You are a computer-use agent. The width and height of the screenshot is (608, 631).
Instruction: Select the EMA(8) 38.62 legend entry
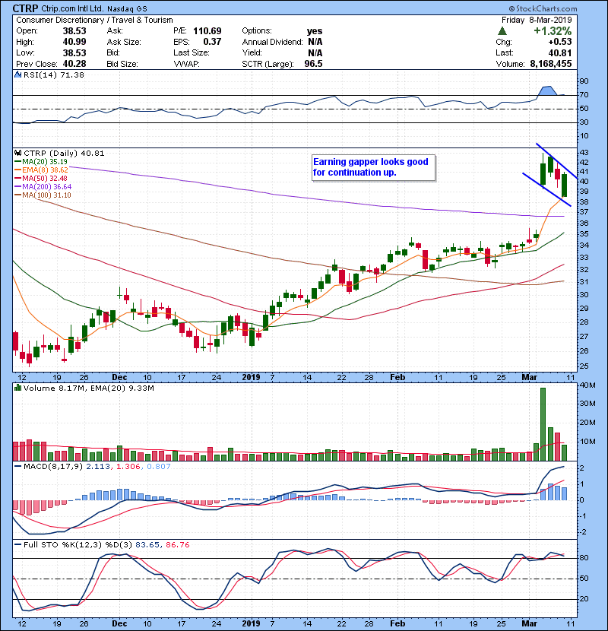pyautogui.click(x=42, y=170)
